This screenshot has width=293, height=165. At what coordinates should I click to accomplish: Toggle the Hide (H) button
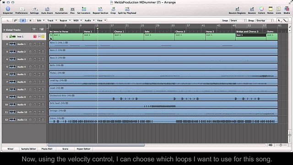coord(30,21)
